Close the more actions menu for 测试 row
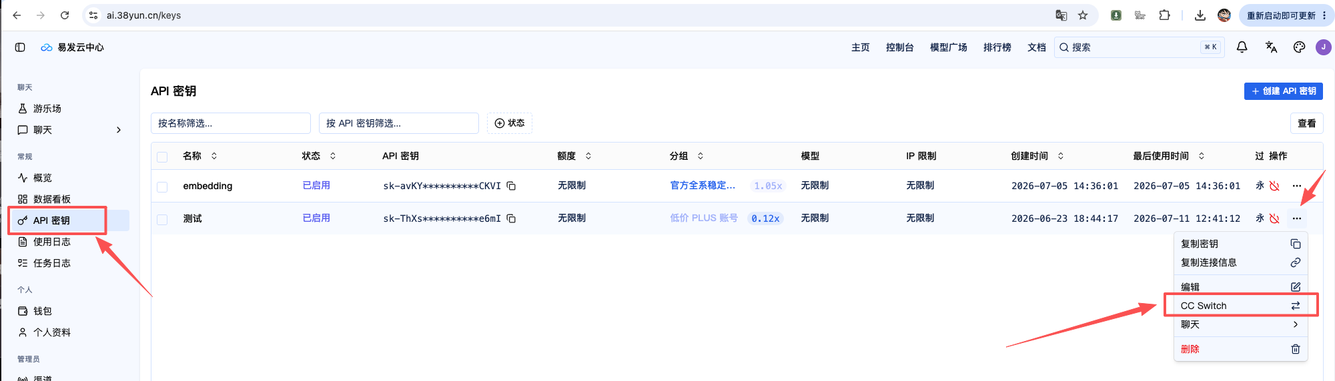 point(1296,218)
